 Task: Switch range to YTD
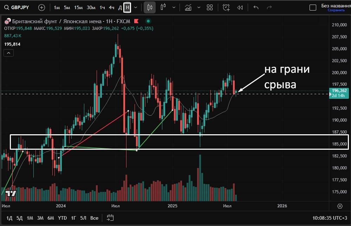click(x=63, y=218)
